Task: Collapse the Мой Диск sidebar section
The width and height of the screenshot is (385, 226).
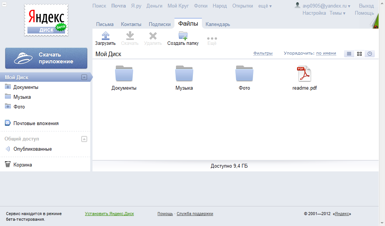Action: (84, 77)
